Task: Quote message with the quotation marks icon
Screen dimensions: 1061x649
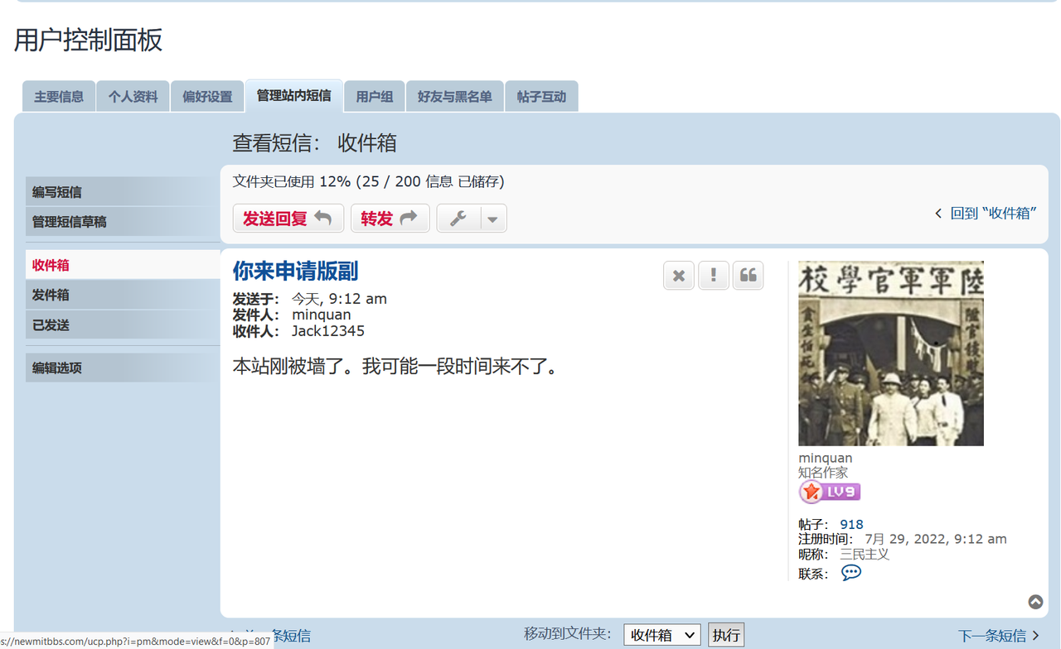Action: (748, 276)
